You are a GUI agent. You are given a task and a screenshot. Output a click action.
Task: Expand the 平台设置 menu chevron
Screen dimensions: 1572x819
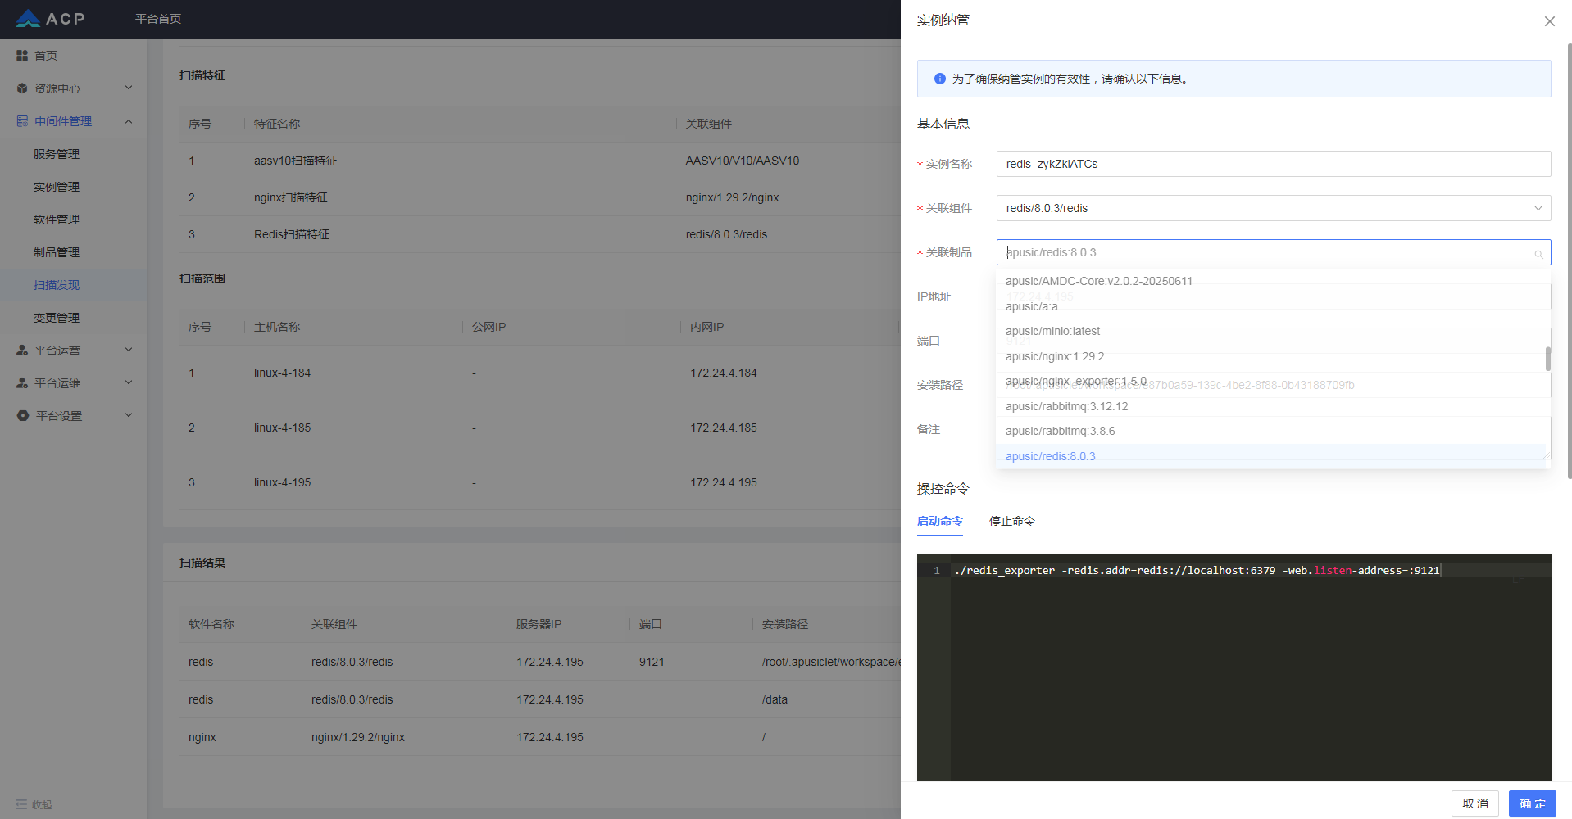[129, 415]
